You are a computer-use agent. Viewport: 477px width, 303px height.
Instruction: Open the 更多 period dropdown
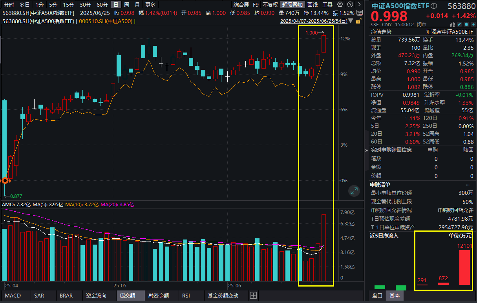[150, 5]
